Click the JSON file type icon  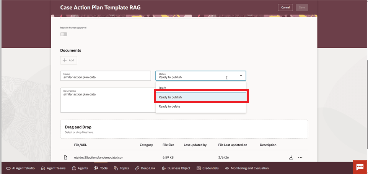(66, 157)
